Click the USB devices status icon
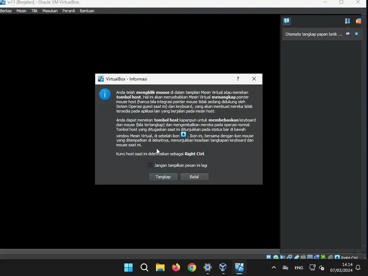 pyautogui.click(x=296, y=257)
